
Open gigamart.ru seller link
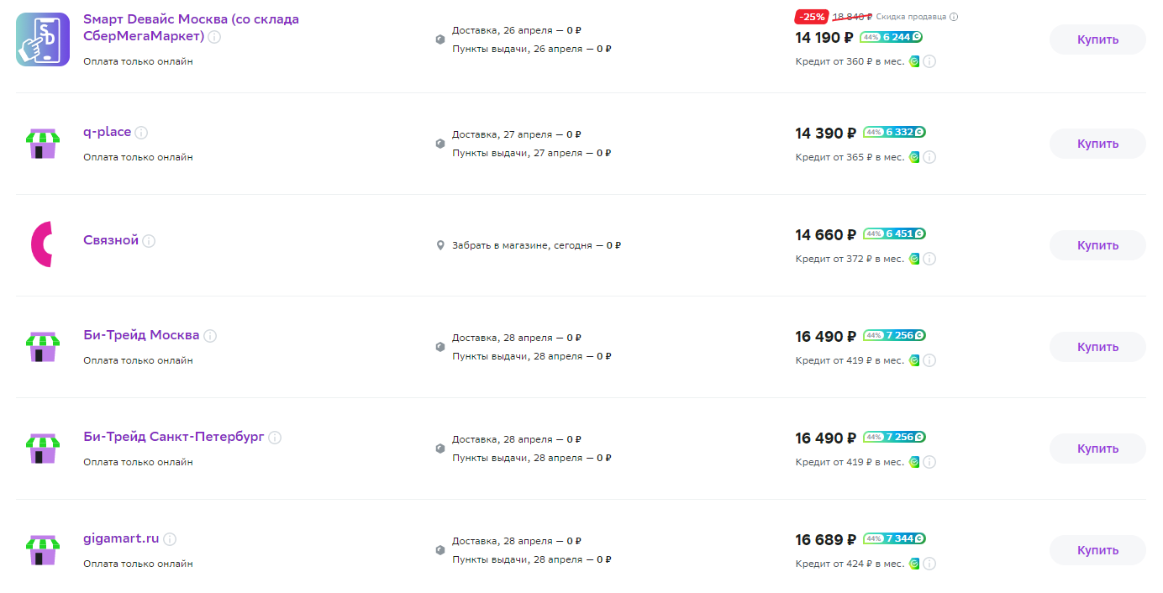click(x=121, y=538)
